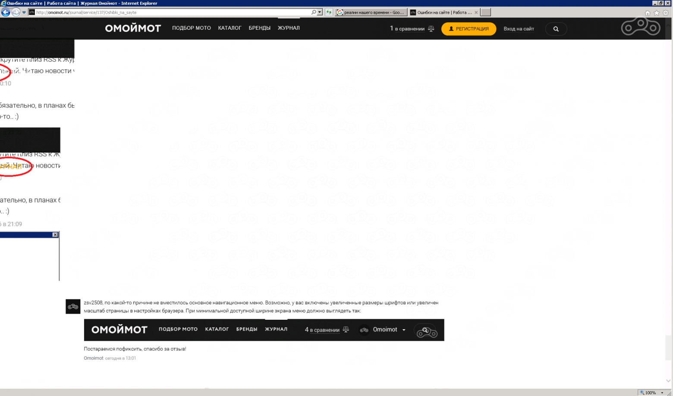Click the Вход на сайт link

(519, 29)
